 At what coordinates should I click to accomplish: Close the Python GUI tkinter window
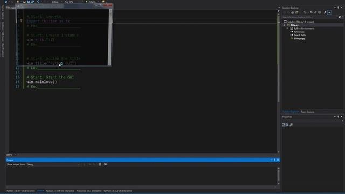(108, 5)
